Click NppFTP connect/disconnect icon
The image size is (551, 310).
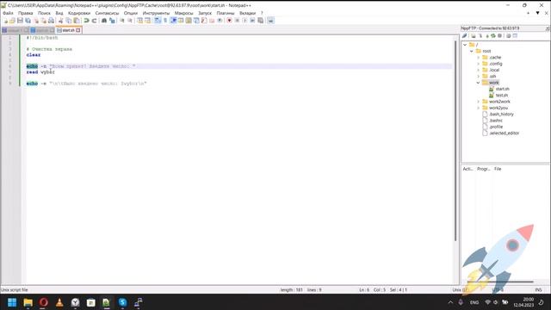465,36
